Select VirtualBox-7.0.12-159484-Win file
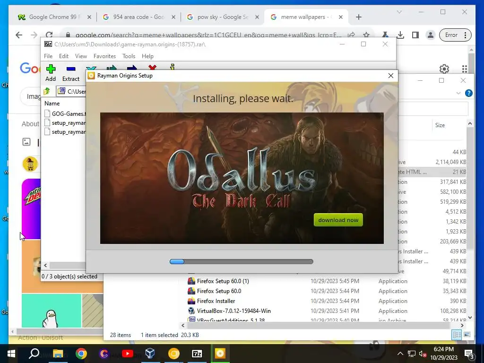This screenshot has width=484, height=363. click(x=233, y=311)
